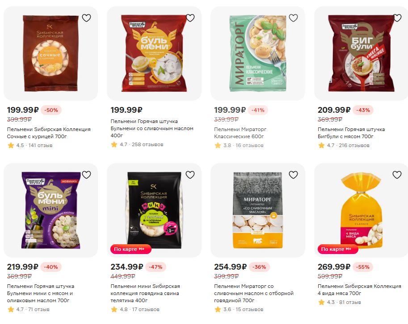Click the -55% discount badge

coord(363,267)
